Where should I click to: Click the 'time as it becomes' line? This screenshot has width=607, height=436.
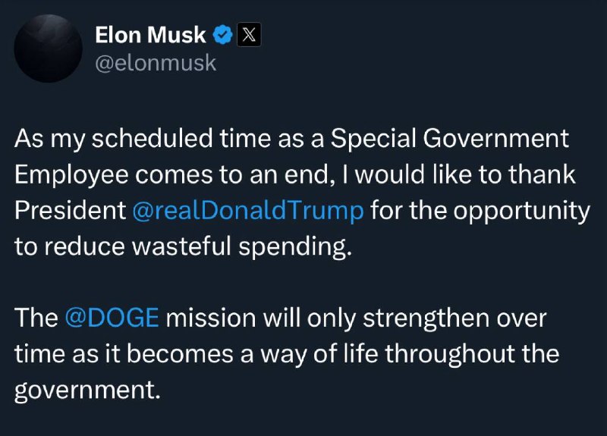(287, 354)
